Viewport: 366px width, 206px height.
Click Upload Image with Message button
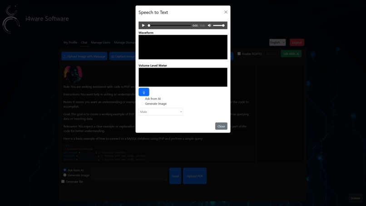(x=84, y=56)
